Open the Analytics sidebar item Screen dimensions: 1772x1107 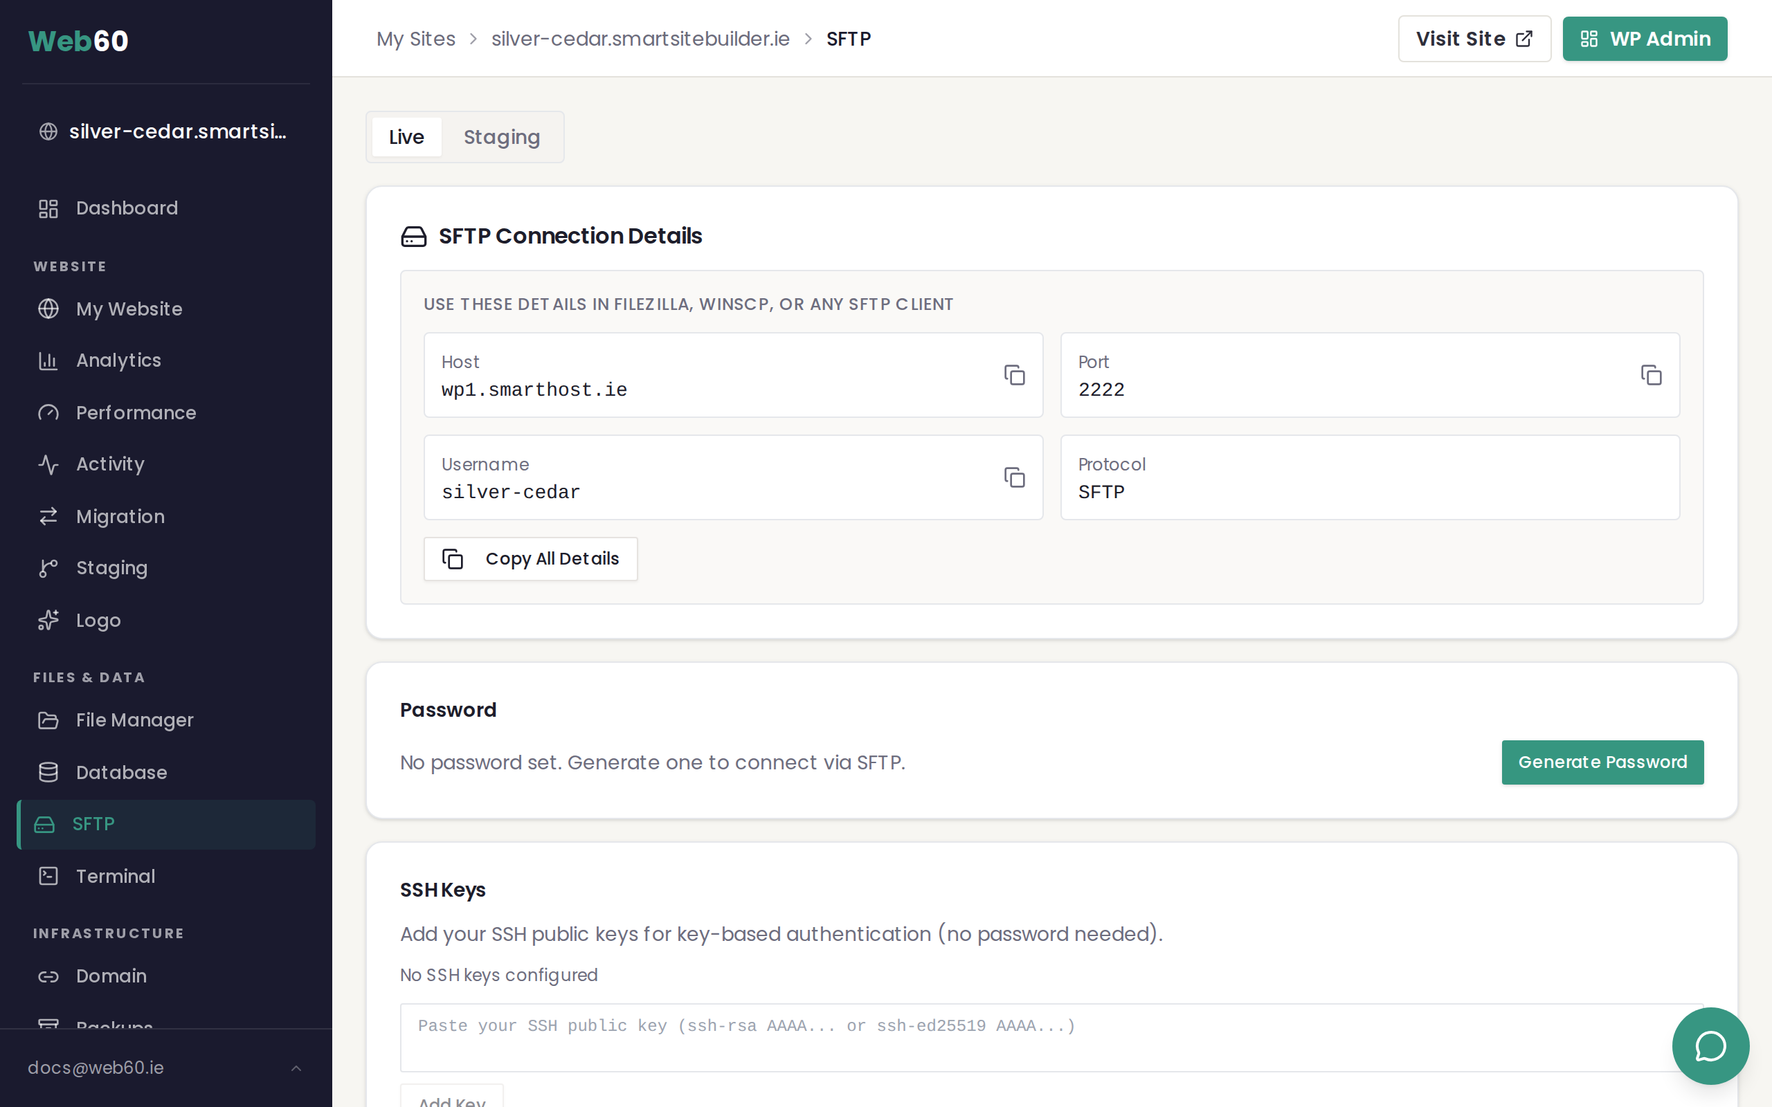coord(118,360)
